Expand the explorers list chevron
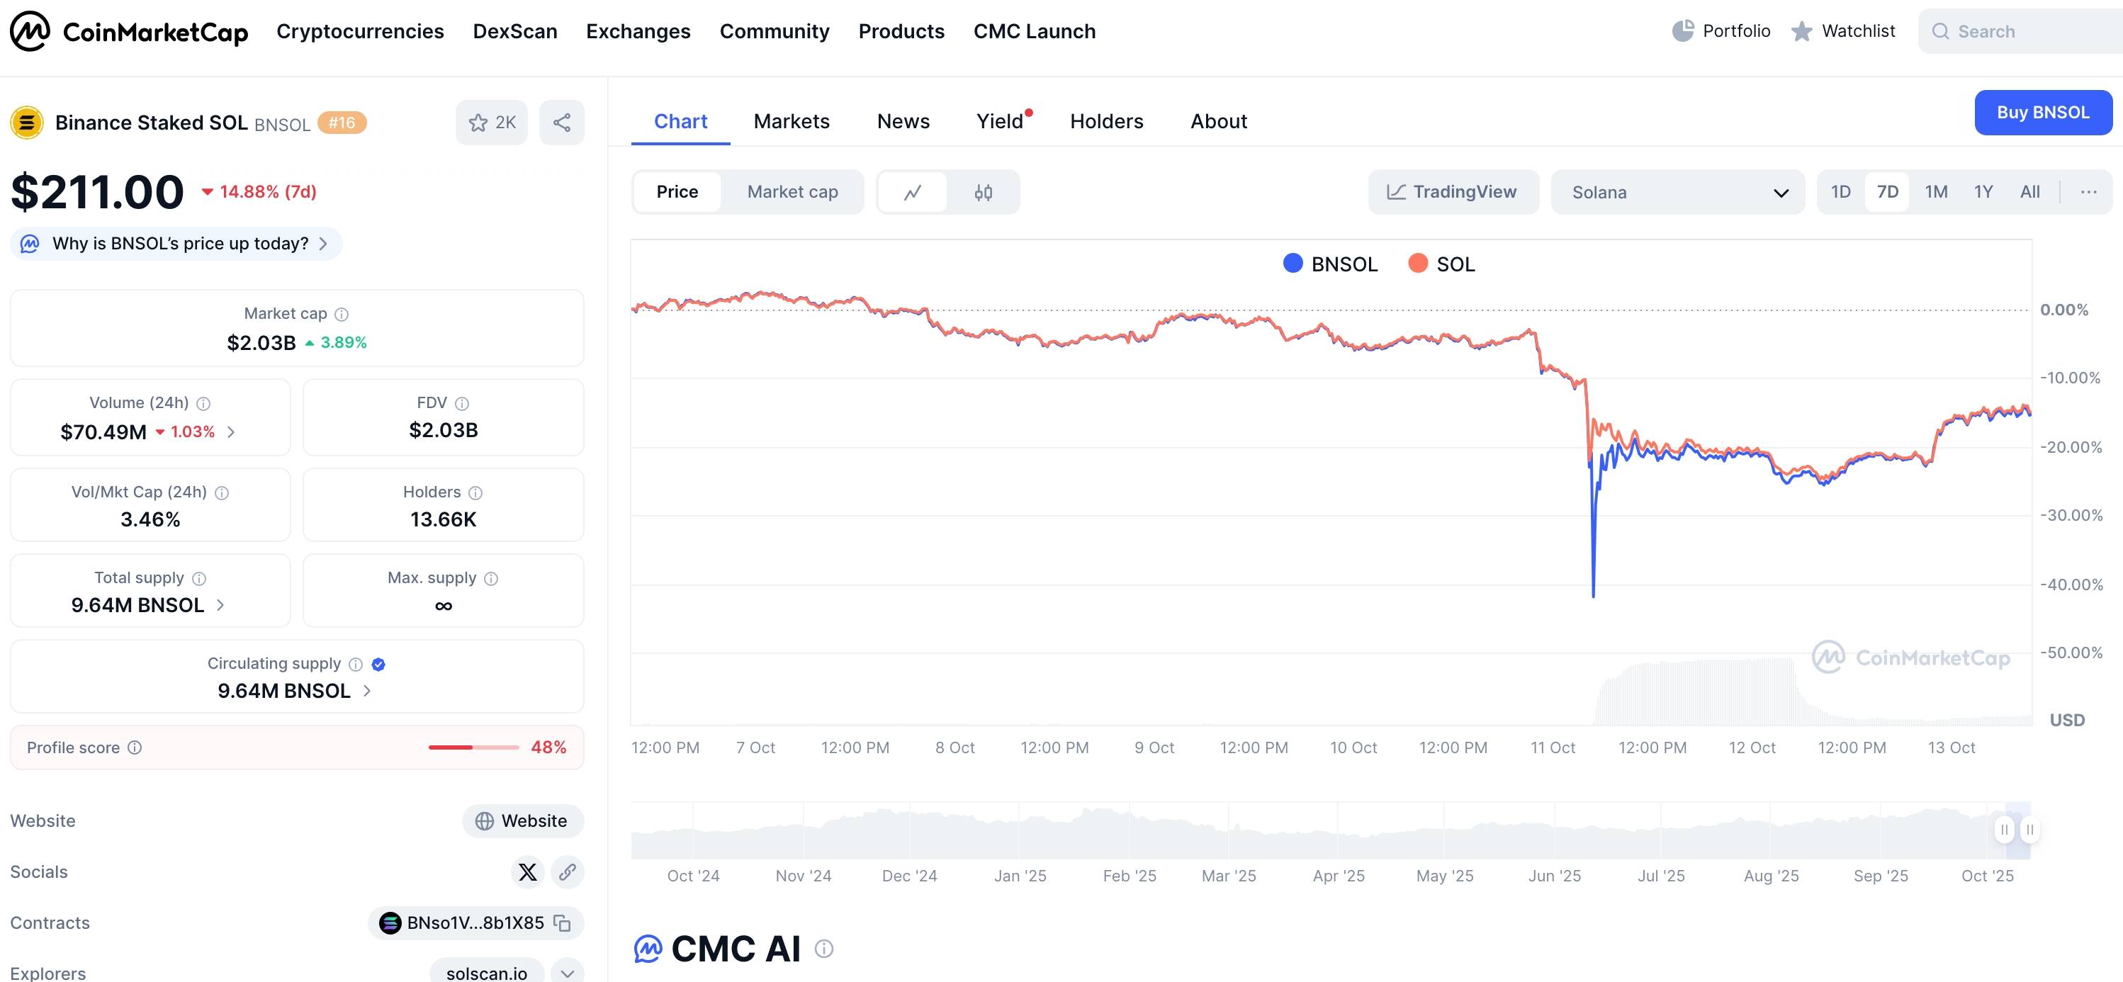 (567, 973)
